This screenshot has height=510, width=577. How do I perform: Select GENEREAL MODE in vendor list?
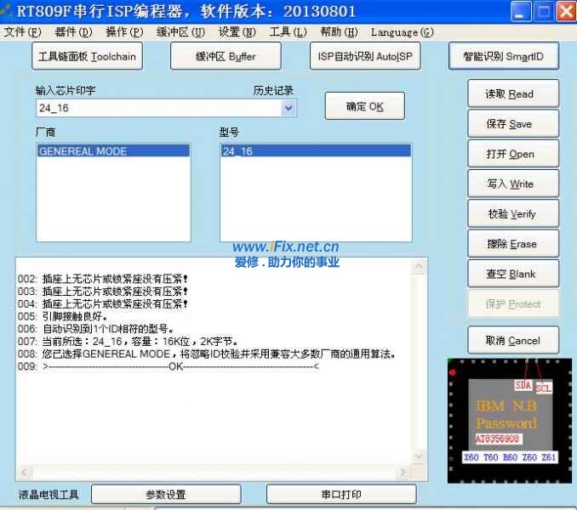pos(113,151)
